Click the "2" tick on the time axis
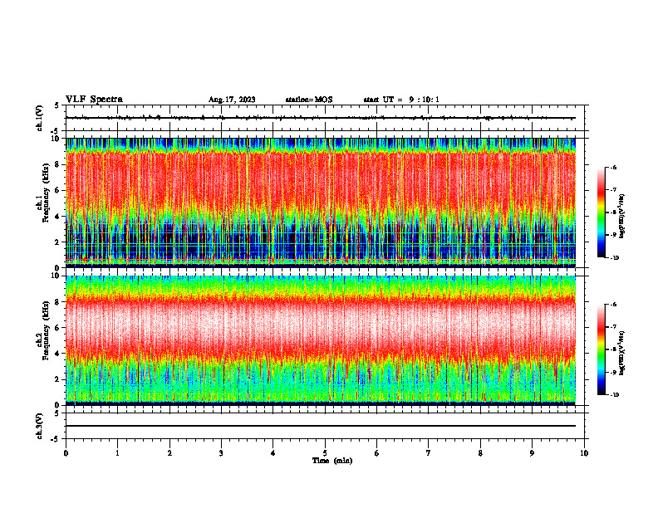The image size is (658, 508). pos(169,453)
